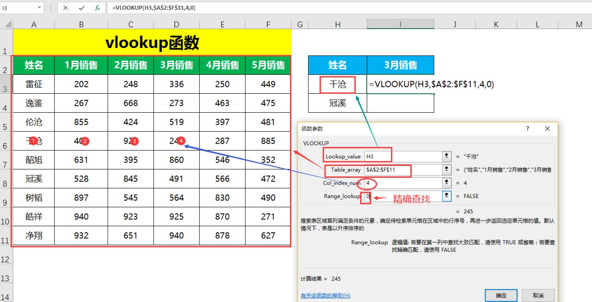Collapse dialog using Range_lookup range selector icon
The width and height of the screenshot is (592, 302).
coord(446,196)
